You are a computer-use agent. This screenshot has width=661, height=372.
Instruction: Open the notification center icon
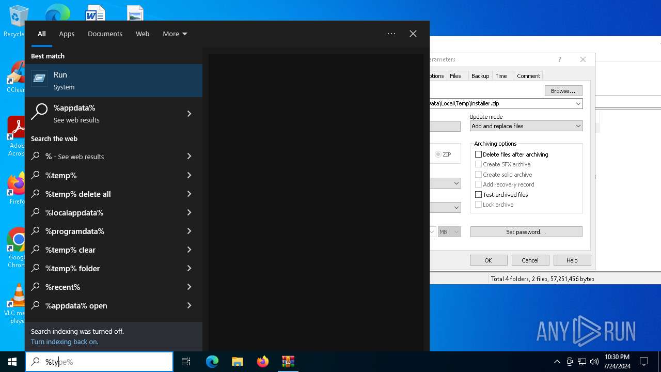(x=644, y=362)
